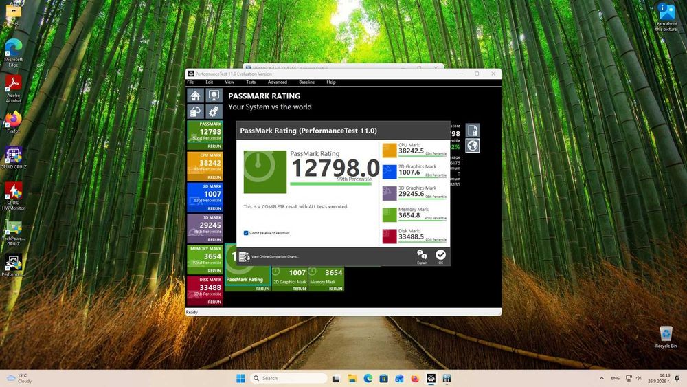687x387 pixels.
Task: Open the File menu
Action: (190, 82)
